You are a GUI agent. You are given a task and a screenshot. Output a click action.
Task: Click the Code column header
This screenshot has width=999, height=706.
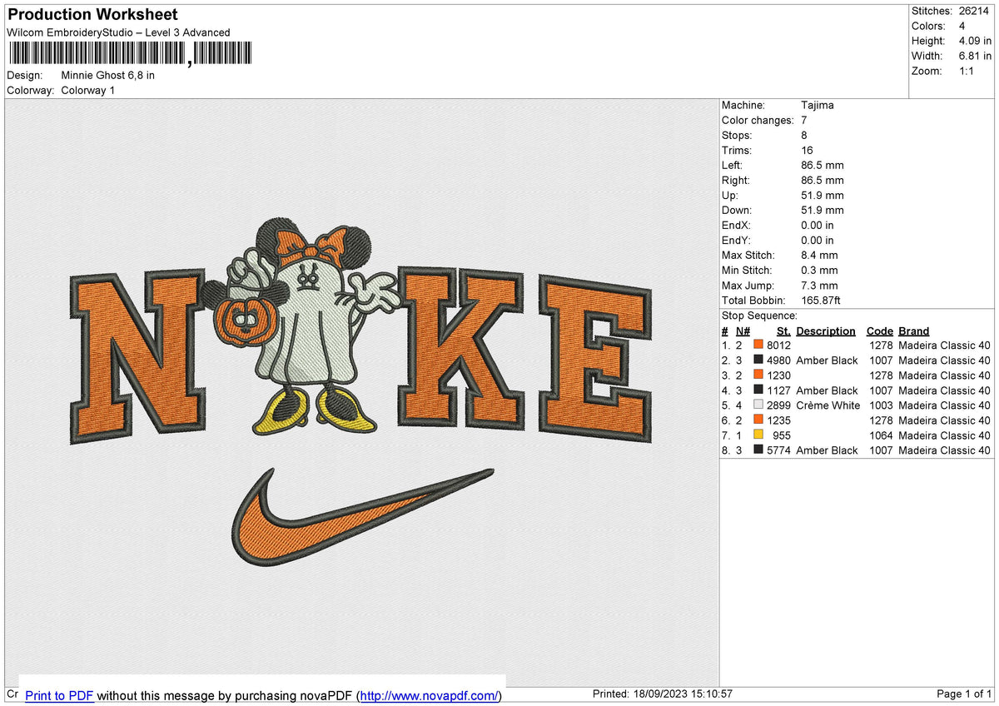point(879,331)
